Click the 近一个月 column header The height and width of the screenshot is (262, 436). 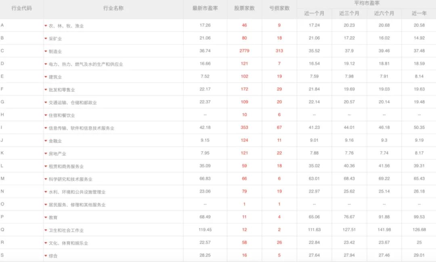pyautogui.click(x=315, y=13)
